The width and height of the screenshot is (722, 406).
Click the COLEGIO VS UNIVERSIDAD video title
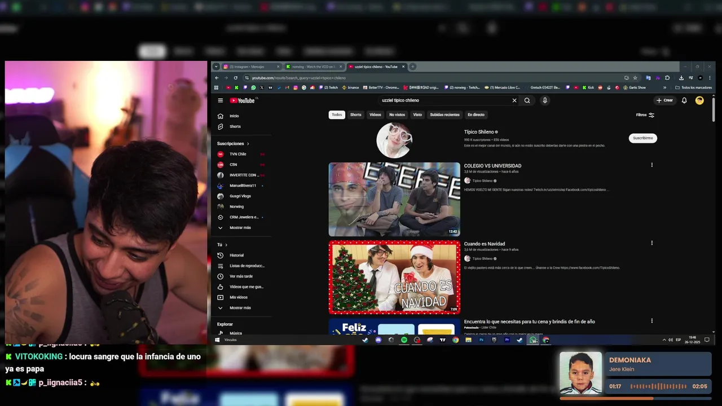492,166
